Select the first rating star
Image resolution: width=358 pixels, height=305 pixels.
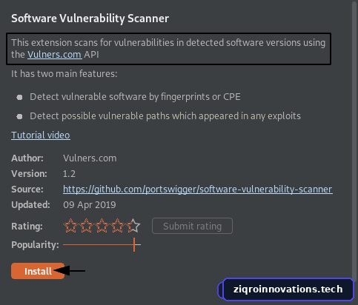(70, 226)
